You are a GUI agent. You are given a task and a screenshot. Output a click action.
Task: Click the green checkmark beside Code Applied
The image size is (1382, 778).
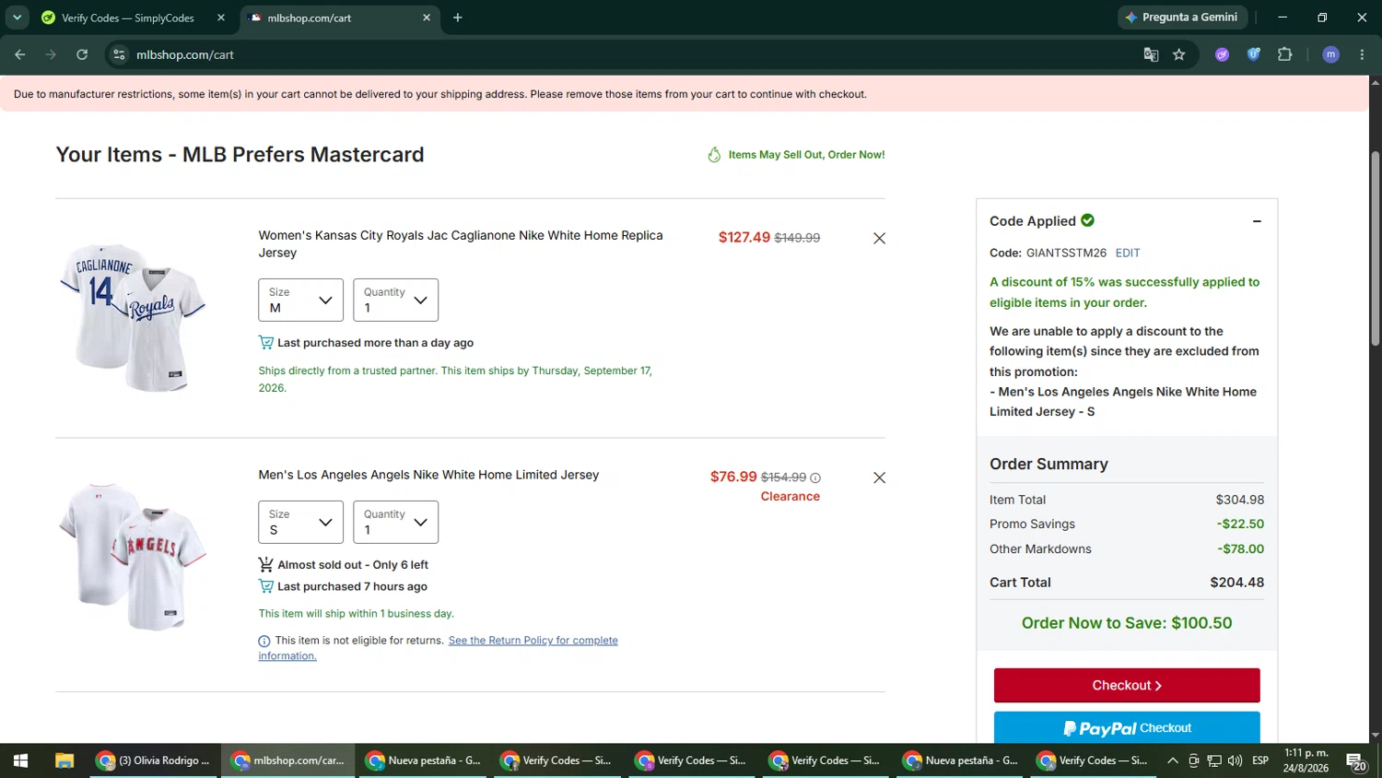point(1088,220)
